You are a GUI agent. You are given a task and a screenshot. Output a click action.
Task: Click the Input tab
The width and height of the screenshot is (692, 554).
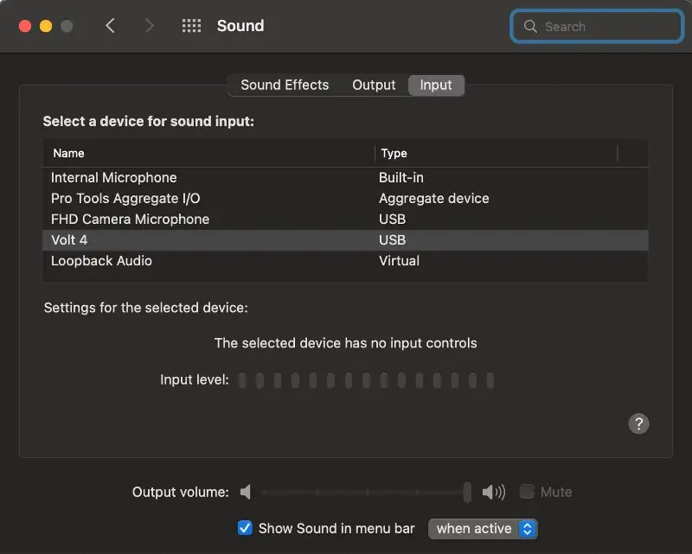click(x=436, y=85)
